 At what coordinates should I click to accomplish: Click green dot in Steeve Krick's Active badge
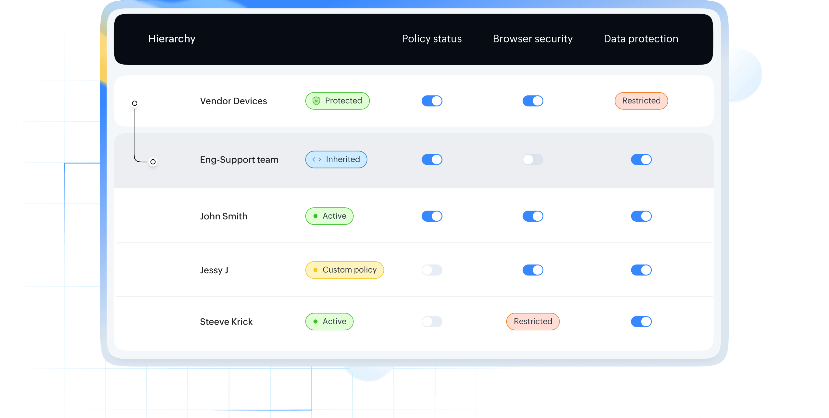(x=315, y=322)
